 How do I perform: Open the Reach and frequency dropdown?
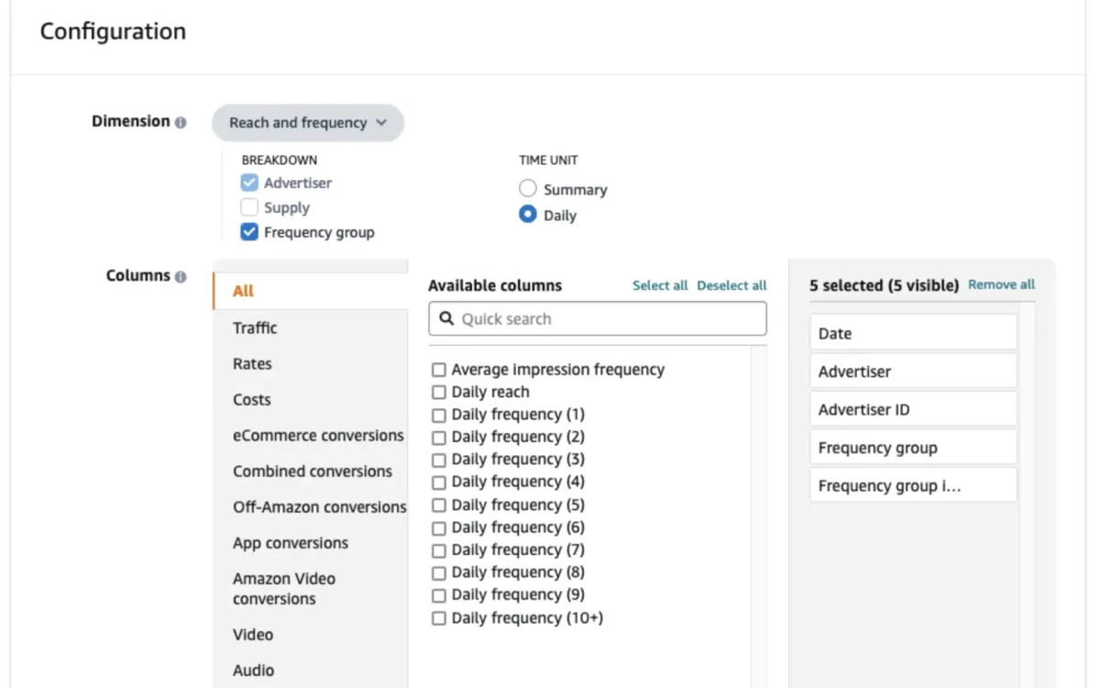point(307,123)
